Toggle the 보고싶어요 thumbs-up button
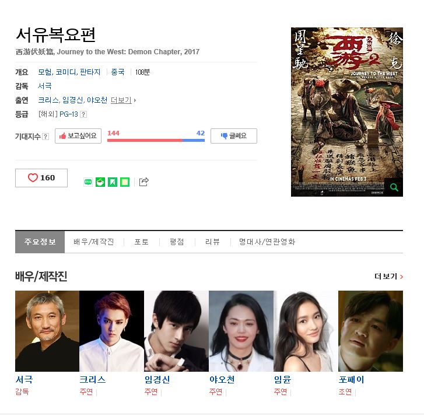The image size is (424, 419). (x=78, y=136)
